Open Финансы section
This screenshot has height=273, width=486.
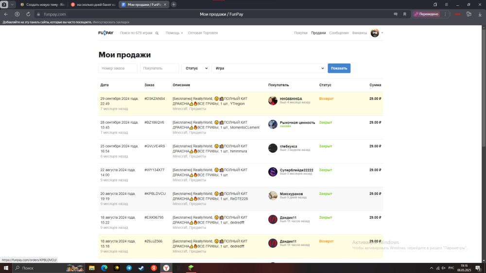point(359,33)
